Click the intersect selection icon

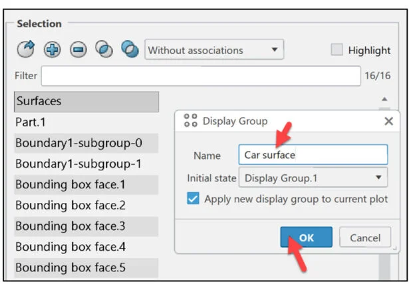pos(104,51)
